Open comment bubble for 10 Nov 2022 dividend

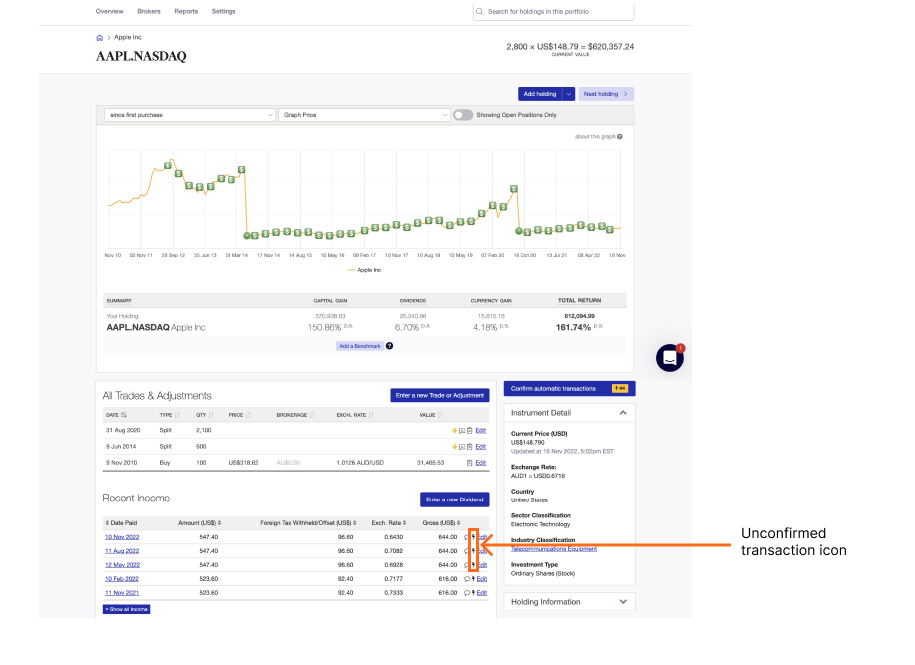[466, 538]
